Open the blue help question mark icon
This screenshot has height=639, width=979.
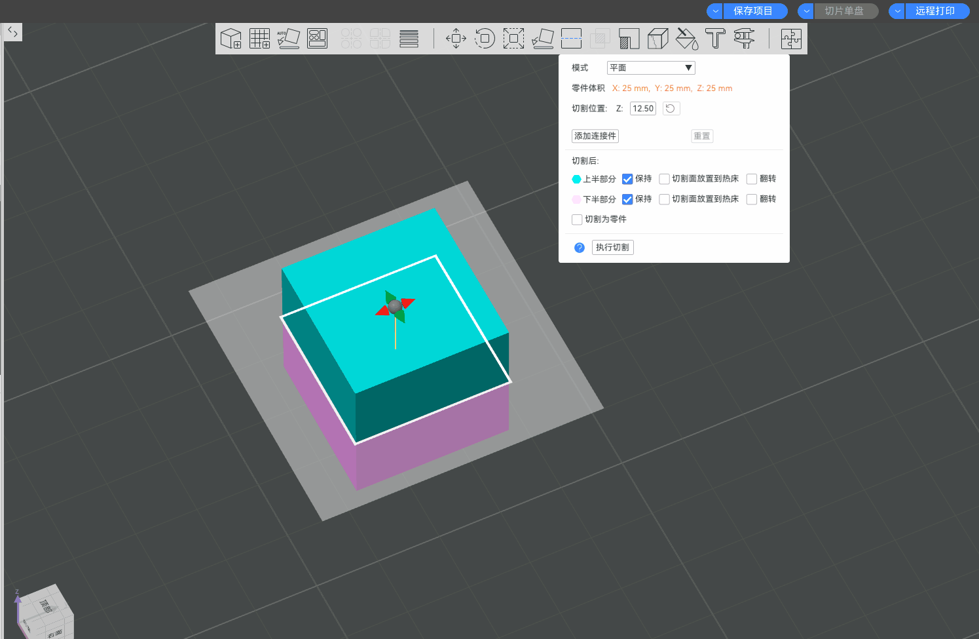579,247
